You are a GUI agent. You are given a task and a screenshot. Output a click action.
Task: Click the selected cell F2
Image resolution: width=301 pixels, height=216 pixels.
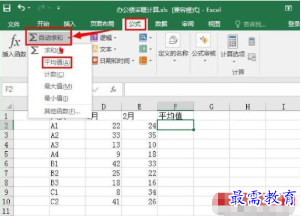pos(176,126)
